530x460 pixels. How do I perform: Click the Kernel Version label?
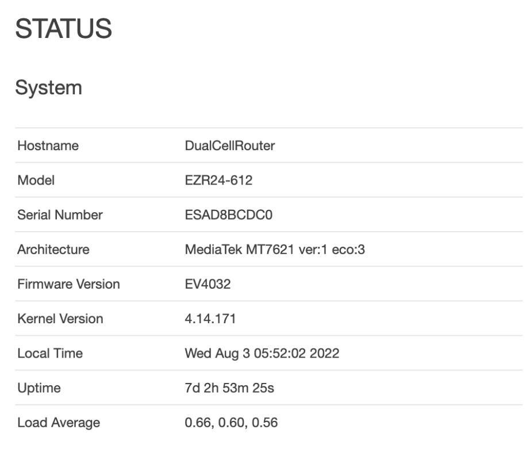click(x=60, y=319)
